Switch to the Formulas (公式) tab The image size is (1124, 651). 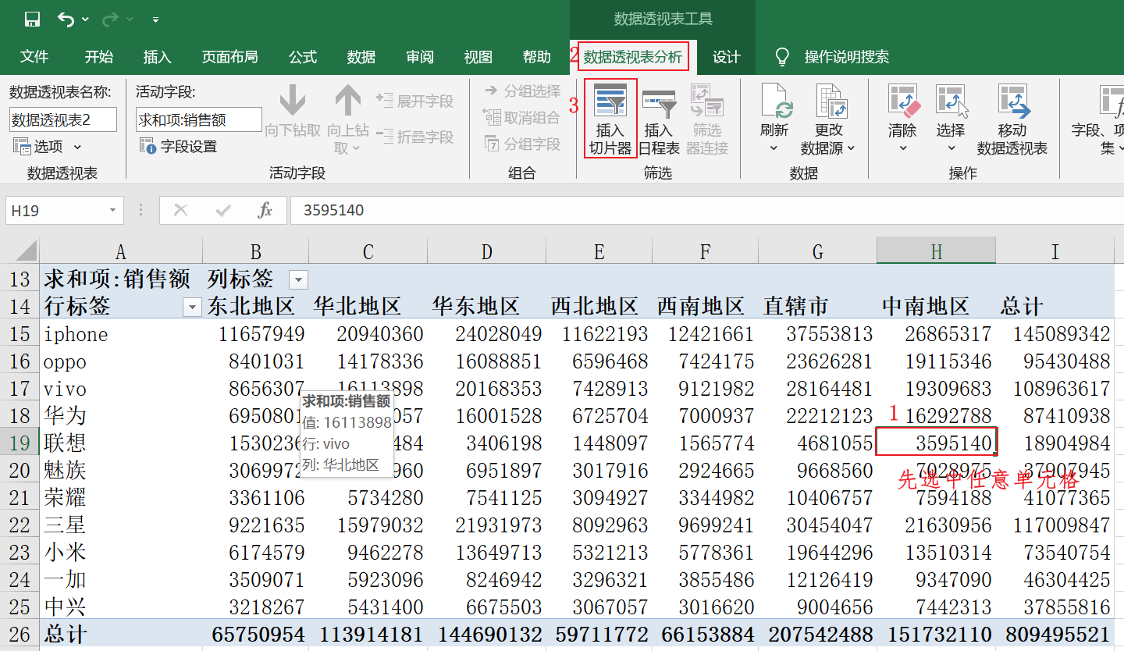coord(303,56)
